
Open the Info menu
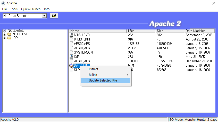coord(47,9)
